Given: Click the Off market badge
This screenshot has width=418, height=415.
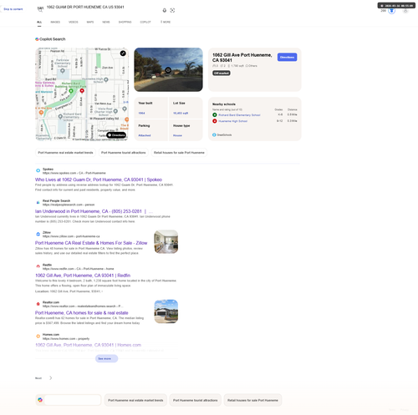Looking at the screenshot, I should pyautogui.click(x=222, y=73).
